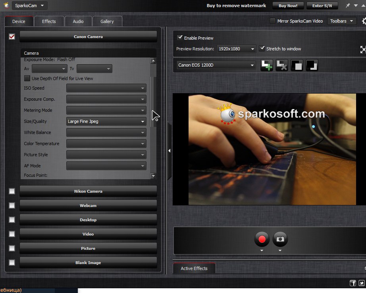Screen dimensions: 366x293
Task: Switch to the Effects tab
Action: [49, 21]
